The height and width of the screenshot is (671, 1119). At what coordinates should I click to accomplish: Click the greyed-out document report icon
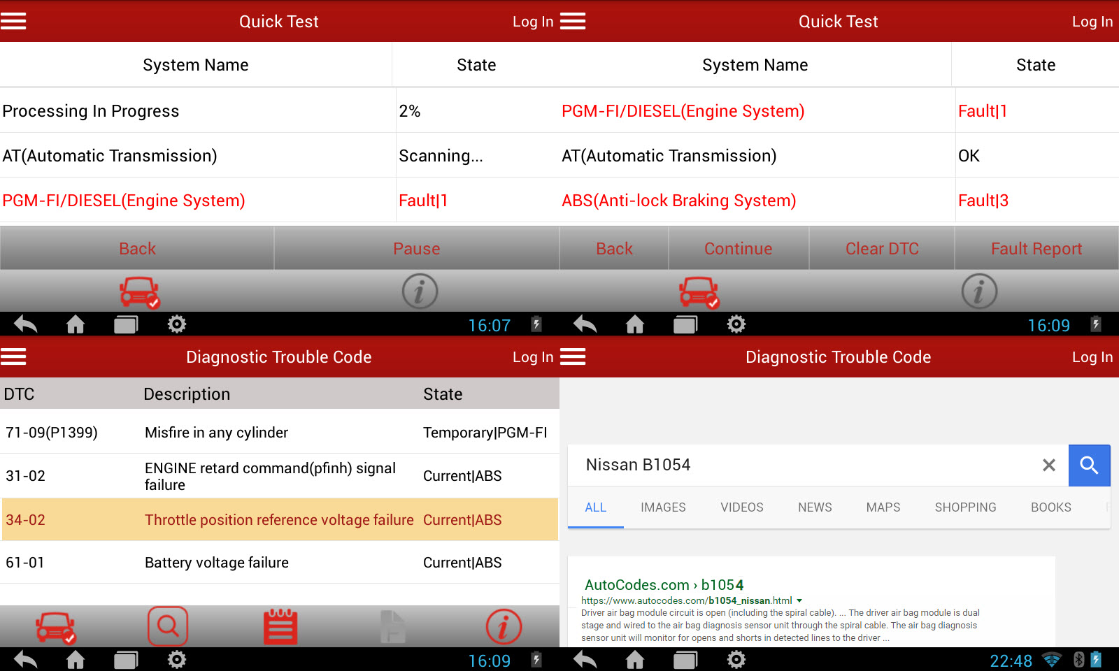click(x=392, y=626)
